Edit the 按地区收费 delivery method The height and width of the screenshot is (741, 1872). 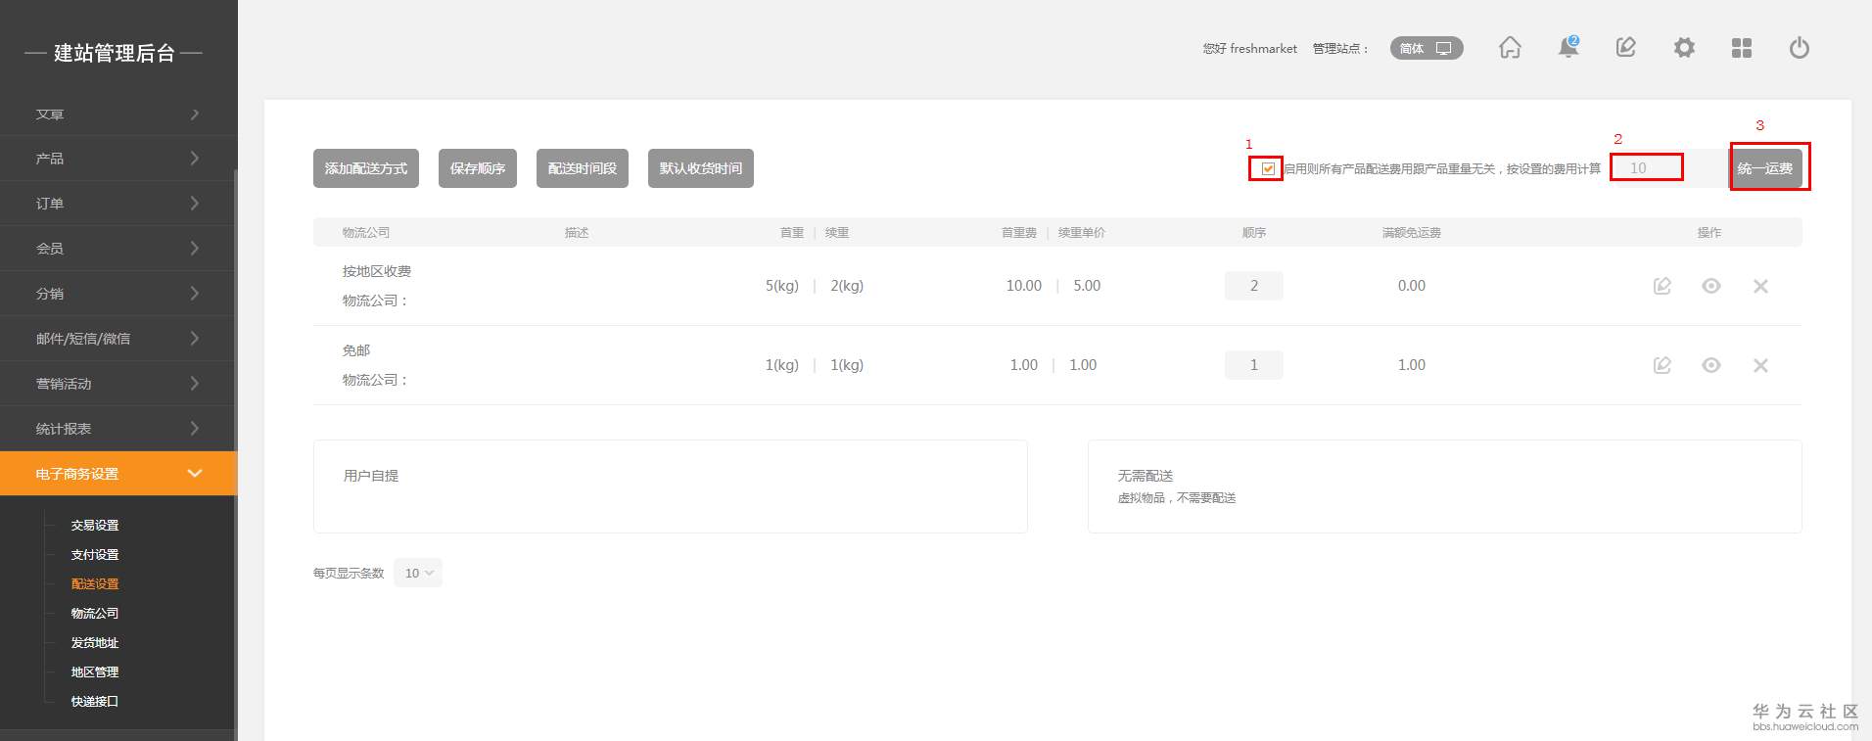click(1662, 286)
